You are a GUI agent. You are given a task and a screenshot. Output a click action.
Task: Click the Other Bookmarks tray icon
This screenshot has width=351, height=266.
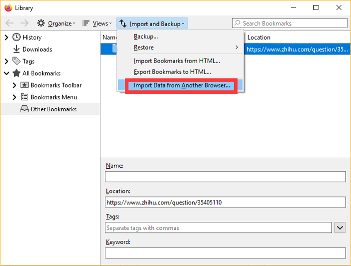pos(25,109)
